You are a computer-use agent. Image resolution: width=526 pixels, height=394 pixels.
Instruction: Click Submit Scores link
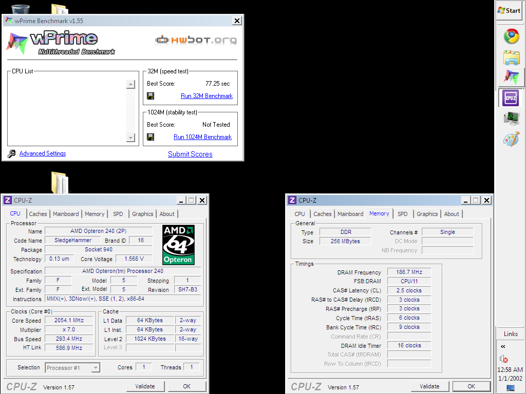tap(190, 154)
